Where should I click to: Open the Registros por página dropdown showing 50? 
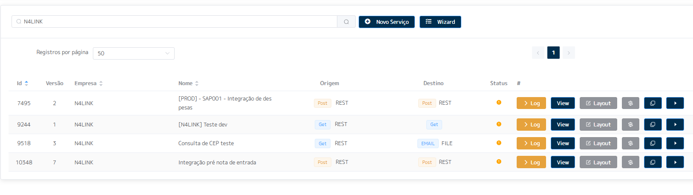pos(134,53)
